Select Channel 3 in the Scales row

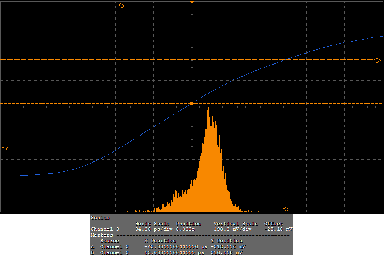point(105,229)
